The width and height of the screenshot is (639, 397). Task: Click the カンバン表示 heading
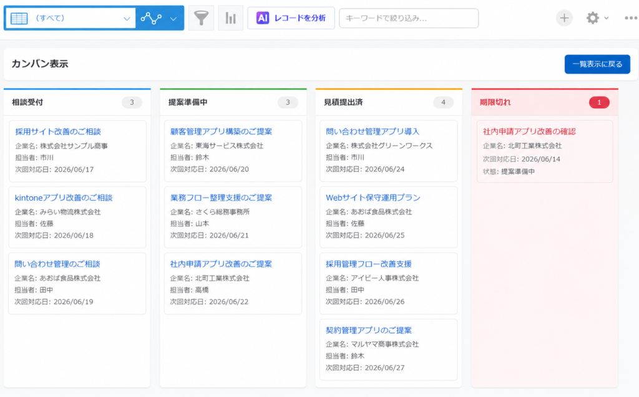[x=40, y=64]
